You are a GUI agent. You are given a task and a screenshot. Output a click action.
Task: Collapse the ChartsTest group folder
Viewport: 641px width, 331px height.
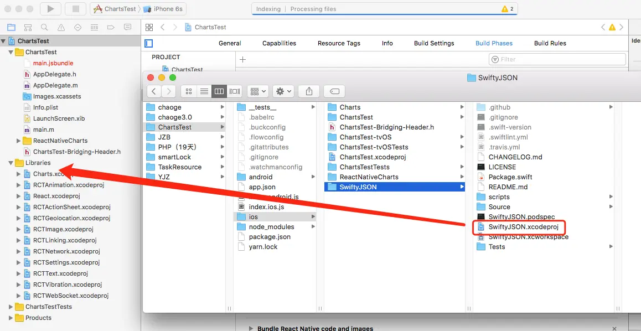point(11,52)
